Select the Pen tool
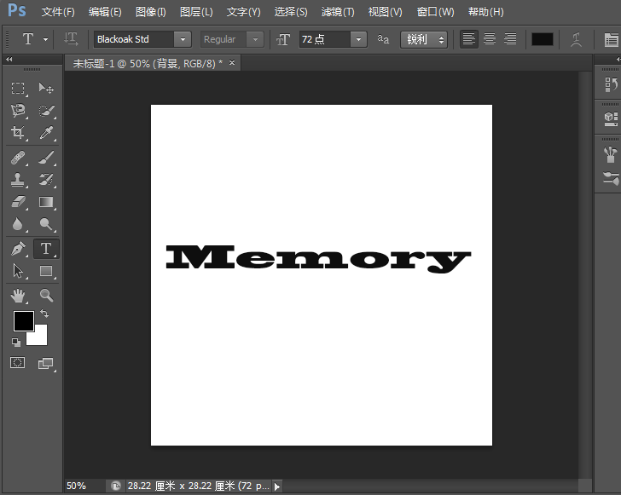621x495 pixels. click(x=18, y=249)
